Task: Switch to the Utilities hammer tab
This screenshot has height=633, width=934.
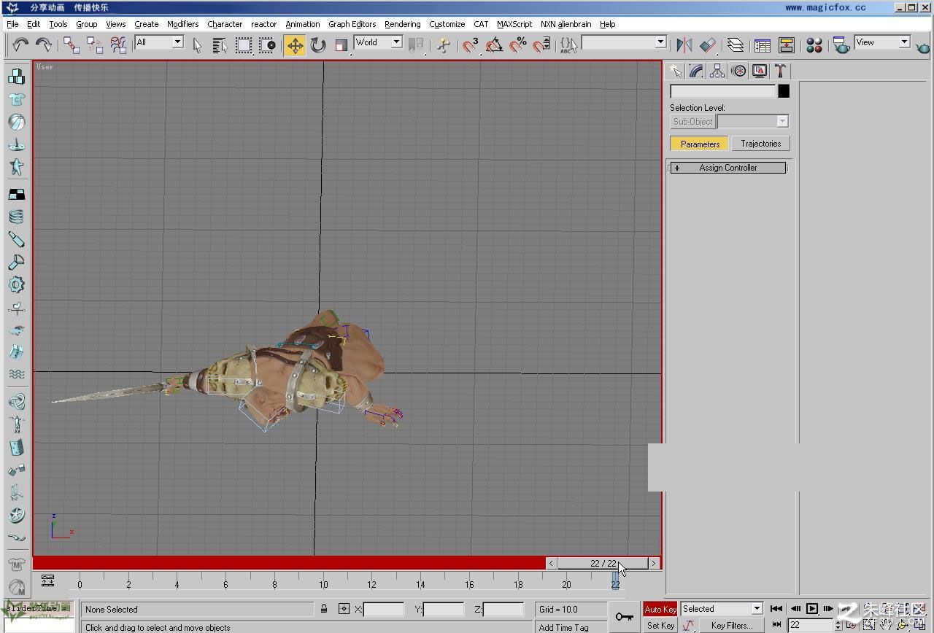Action: click(781, 71)
